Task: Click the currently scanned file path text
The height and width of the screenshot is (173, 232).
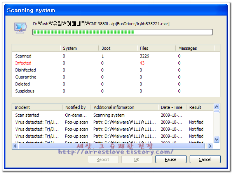Action: (101, 24)
